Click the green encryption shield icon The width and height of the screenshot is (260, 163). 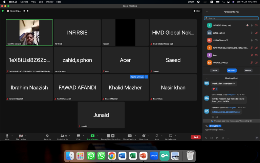(x=3, y=11)
